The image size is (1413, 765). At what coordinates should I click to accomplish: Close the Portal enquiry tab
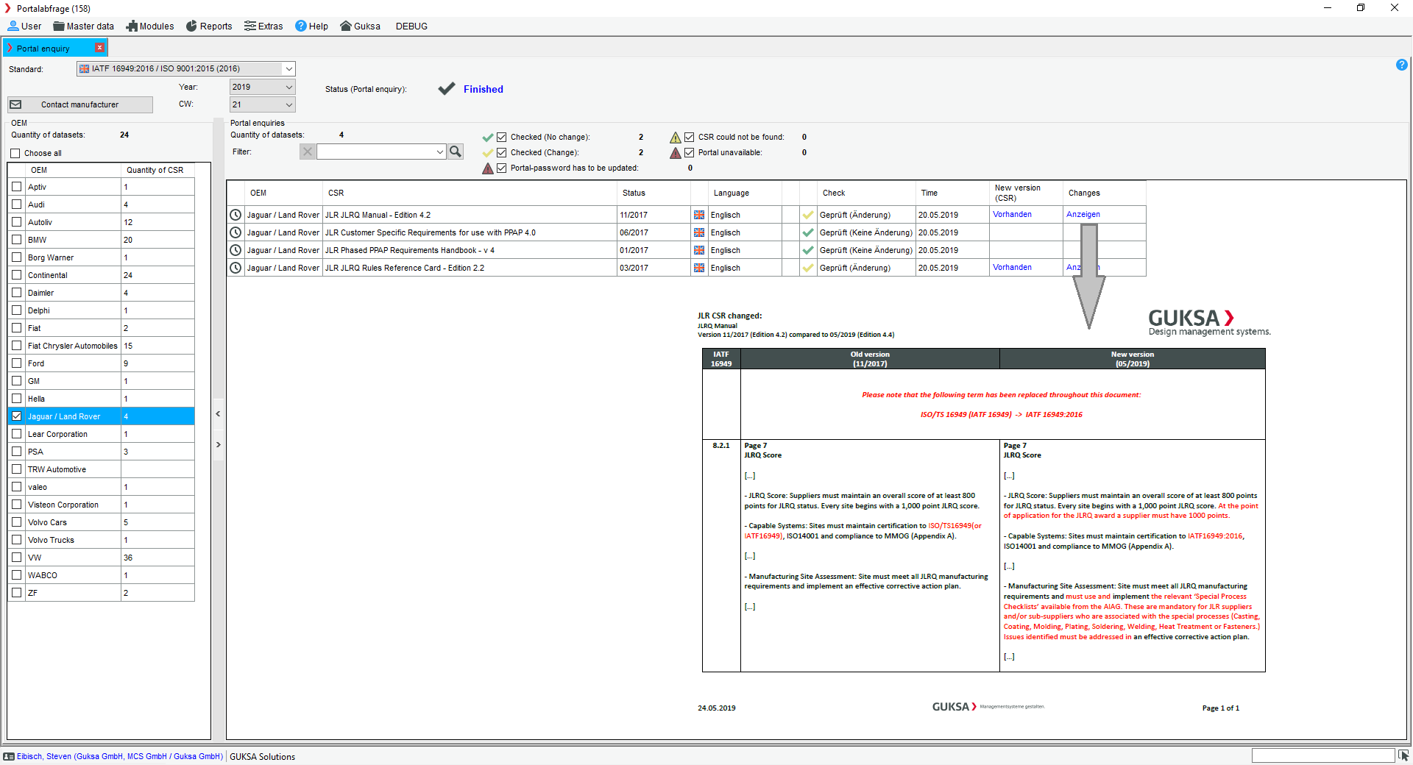[100, 48]
